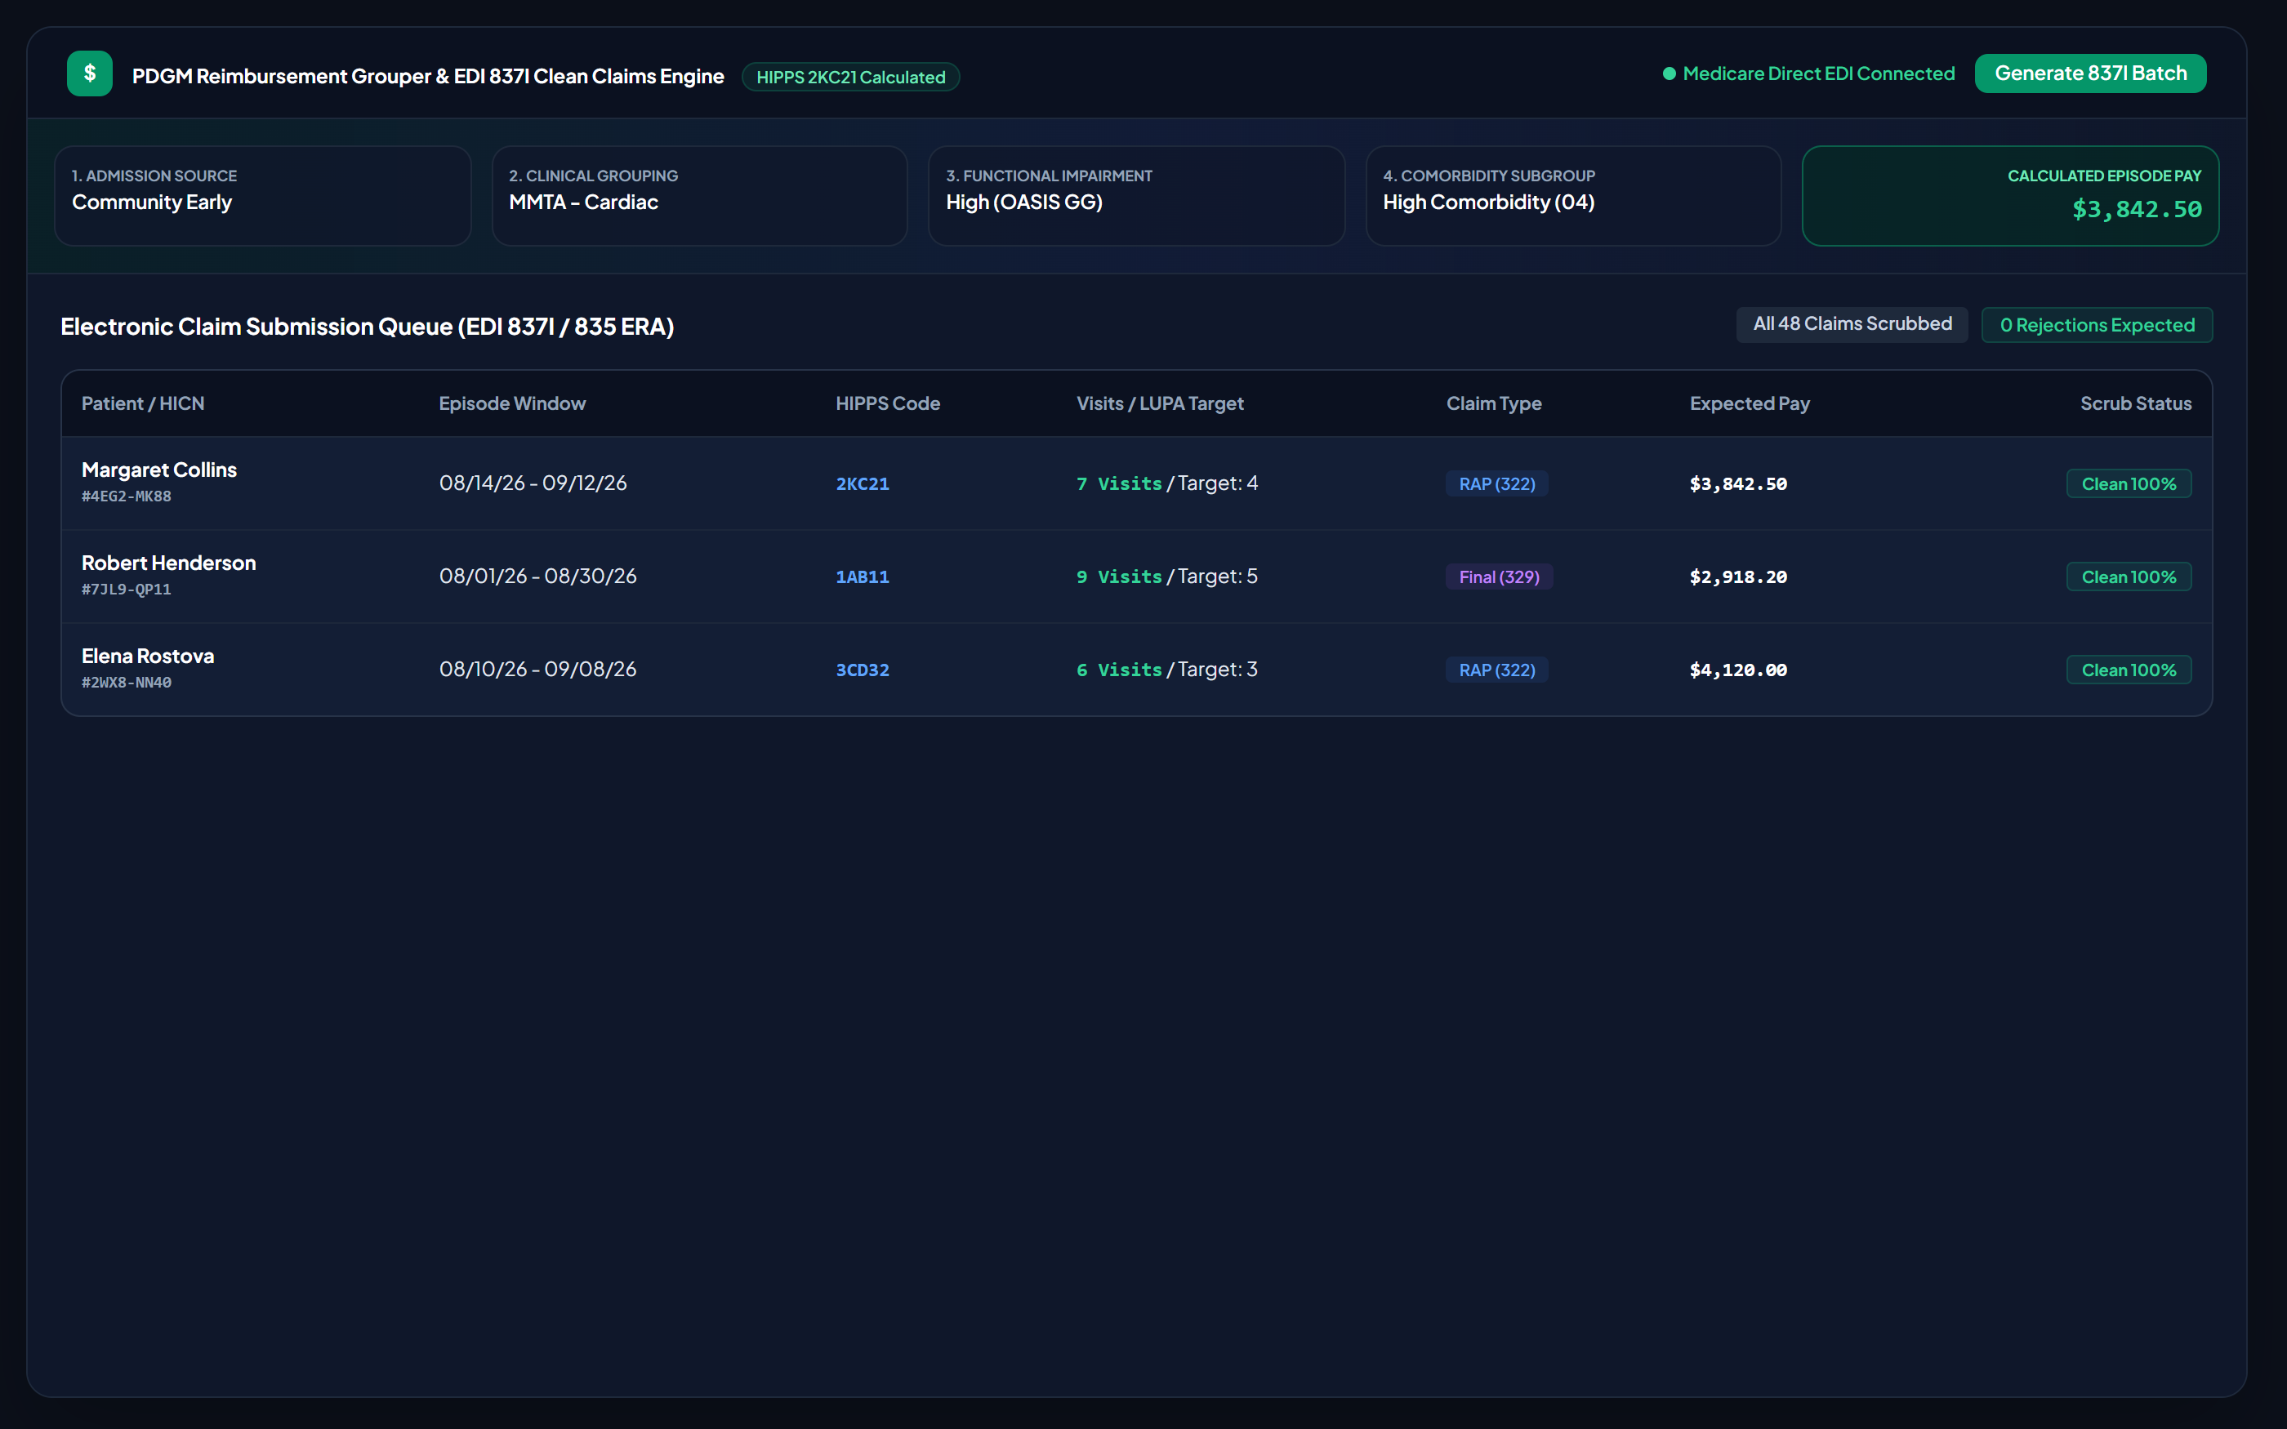This screenshot has height=1429, width=2287.
Task: Click the Scrub Status column header
Action: [x=2136, y=403]
